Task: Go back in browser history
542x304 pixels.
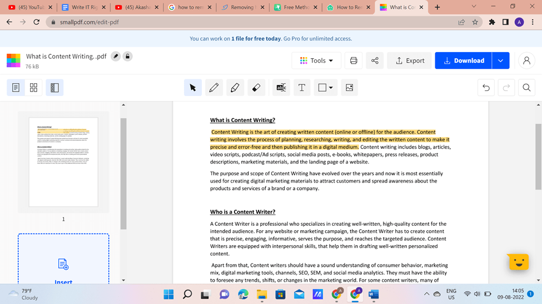Action: [9, 22]
